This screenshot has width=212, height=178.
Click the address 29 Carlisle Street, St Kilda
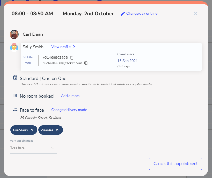40,118
